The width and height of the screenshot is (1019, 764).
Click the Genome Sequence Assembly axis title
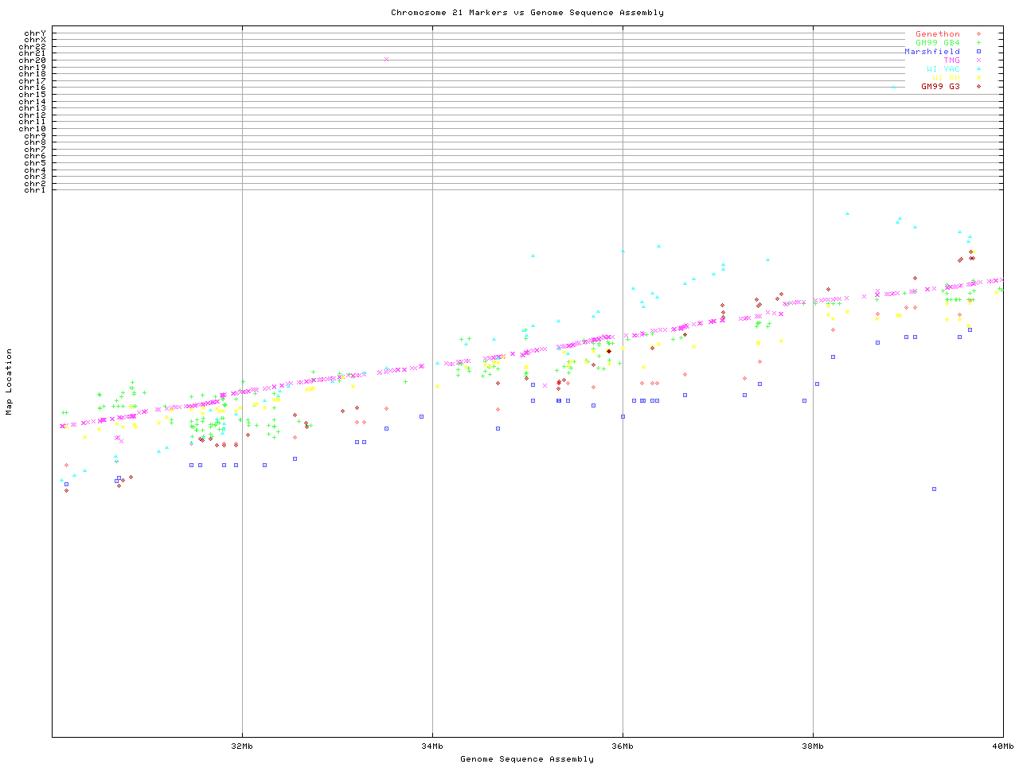[527, 759]
